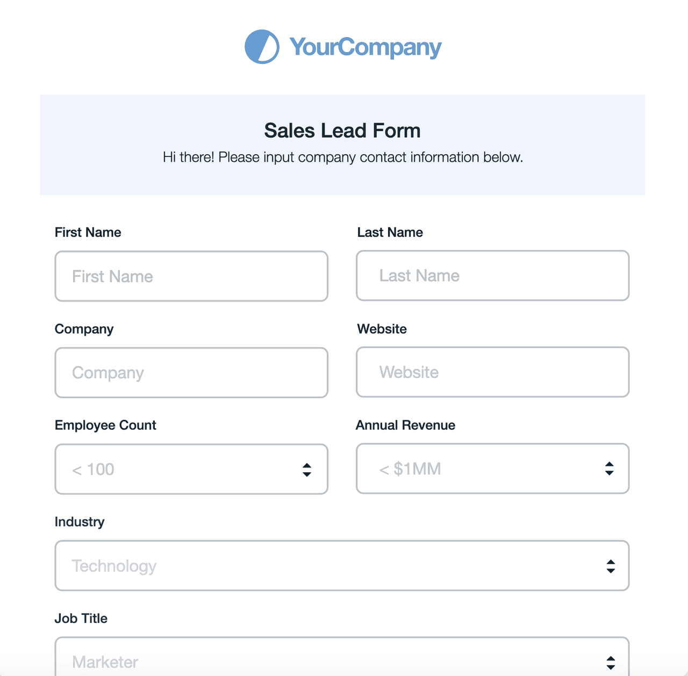Click the Job Title label text
The height and width of the screenshot is (676, 688).
pyautogui.click(x=81, y=619)
